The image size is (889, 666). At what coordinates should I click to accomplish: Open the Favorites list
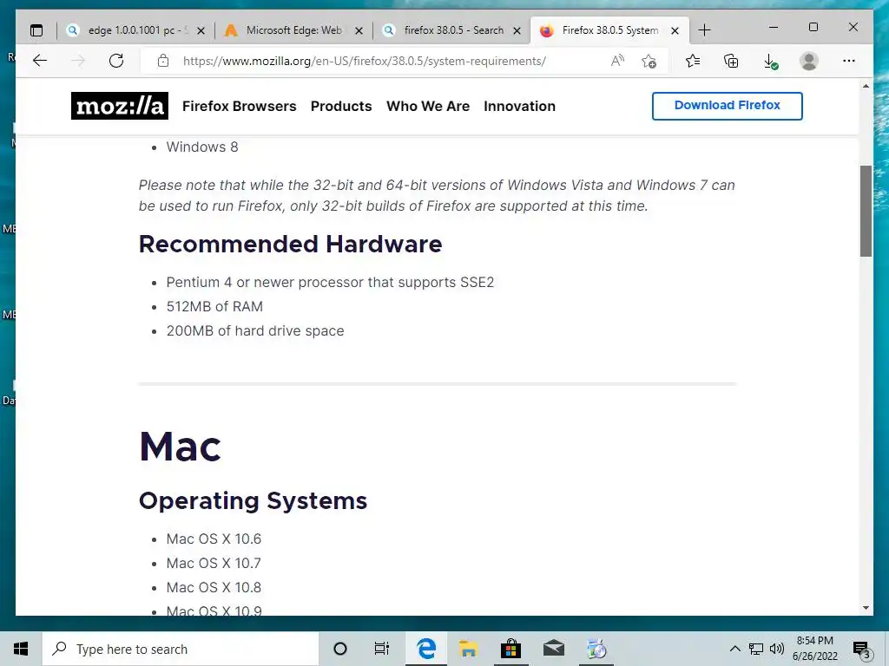(x=692, y=61)
